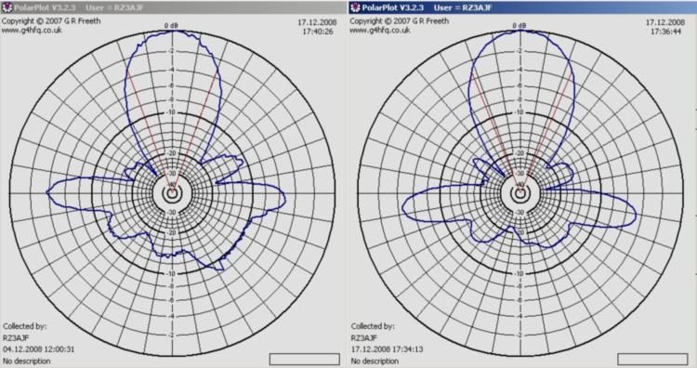Screen dimensions: 697x368
Task: Click the center of the left polar plot
Action: point(172,193)
